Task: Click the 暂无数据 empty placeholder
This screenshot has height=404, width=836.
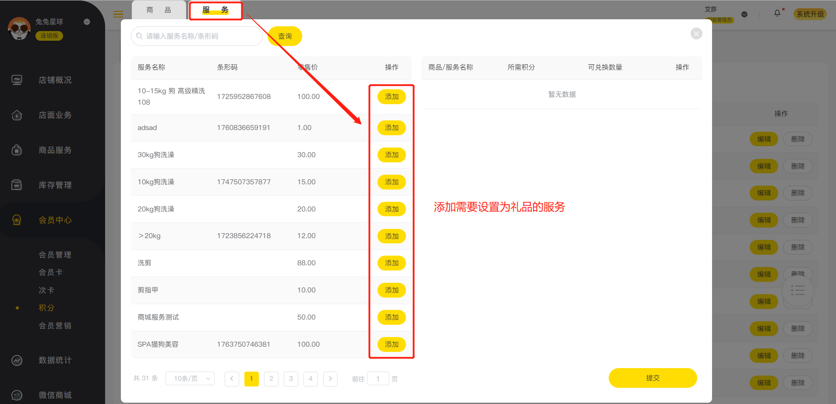Action: 562,95
